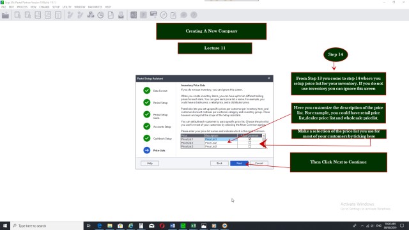The height and width of the screenshot is (230, 409).
Task: Open File Explorer from the taskbar
Action: (110, 226)
